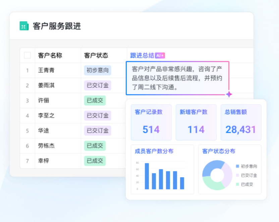Image resolution: width=279 pixels, height=222 pixels.
Task: Click the 客户名称 column header
Action: coord(50,55)
